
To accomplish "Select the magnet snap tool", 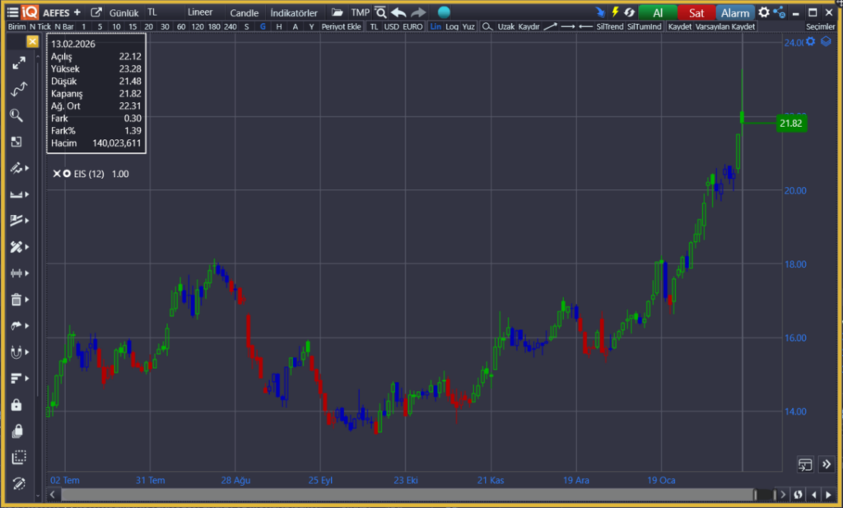I will (x=16, y=352).
